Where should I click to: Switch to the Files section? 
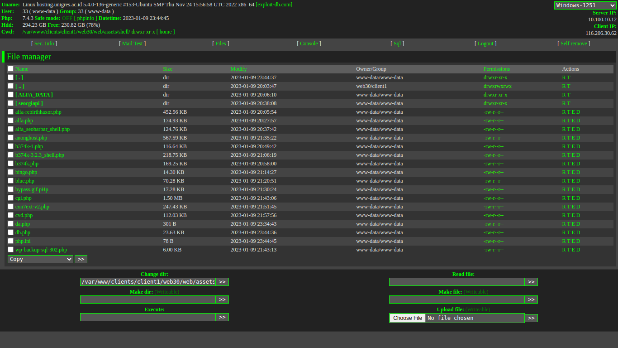pyautogui.click(x=221, y=43)
